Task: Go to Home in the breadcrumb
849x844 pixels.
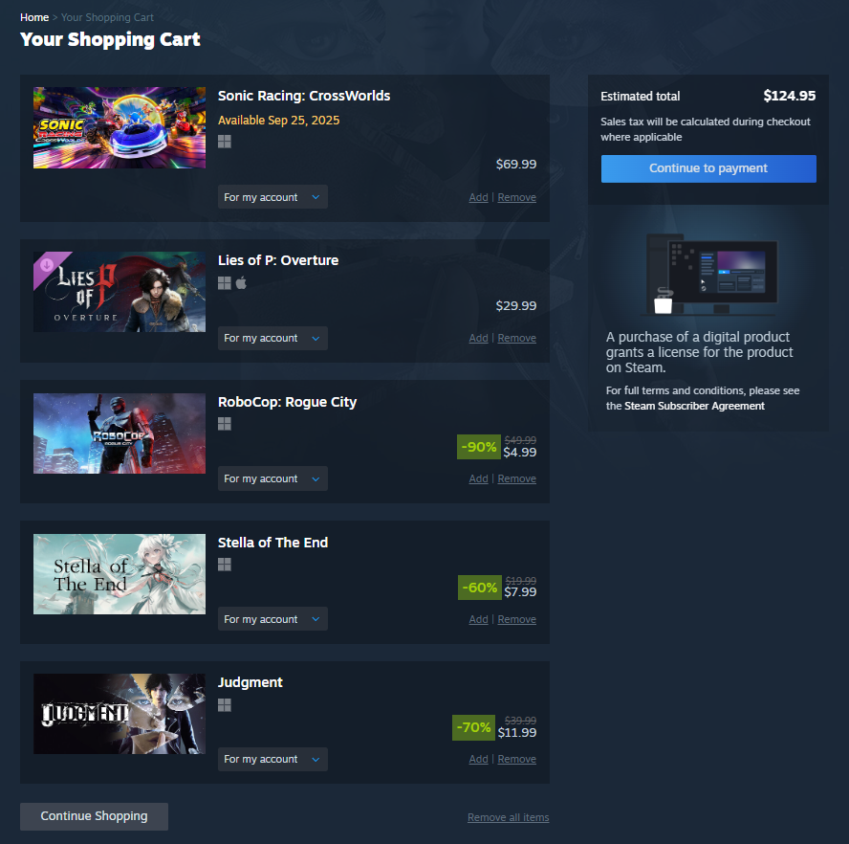Action: click(x=34, y=17)
